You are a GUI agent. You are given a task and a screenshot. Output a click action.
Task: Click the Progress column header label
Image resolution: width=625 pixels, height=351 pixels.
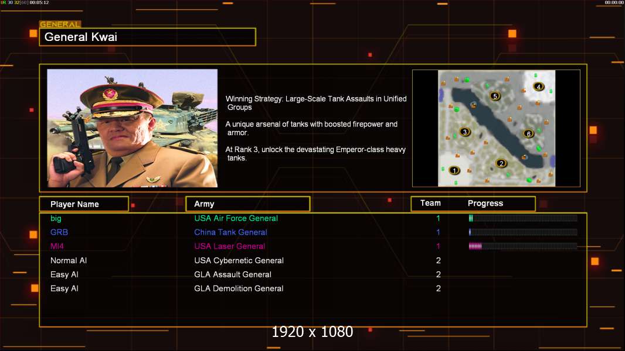[485, 203]
